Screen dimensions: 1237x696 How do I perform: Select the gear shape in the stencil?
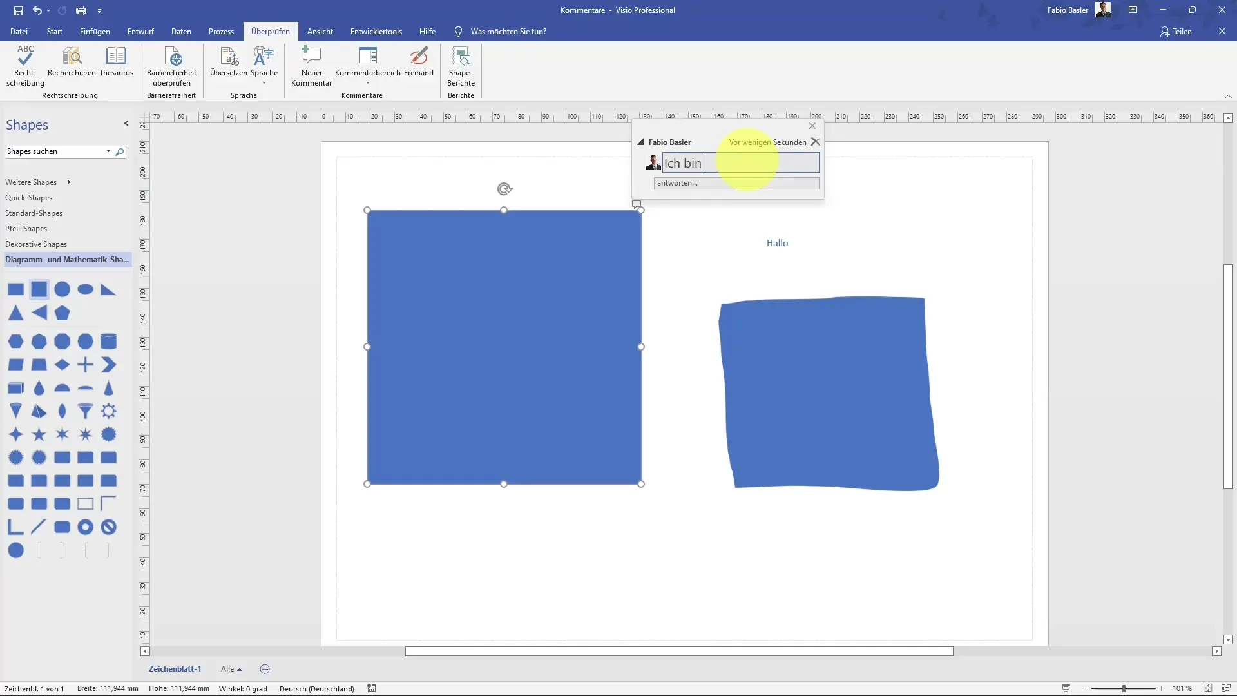[108, 411]
